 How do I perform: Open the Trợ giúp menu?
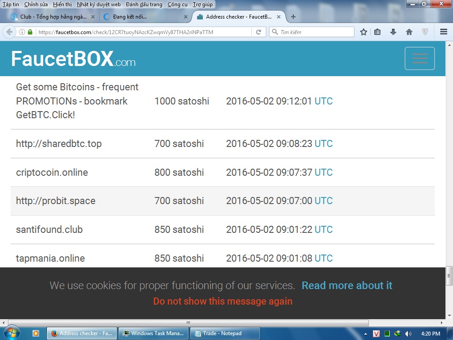click(x=203, y=4)
